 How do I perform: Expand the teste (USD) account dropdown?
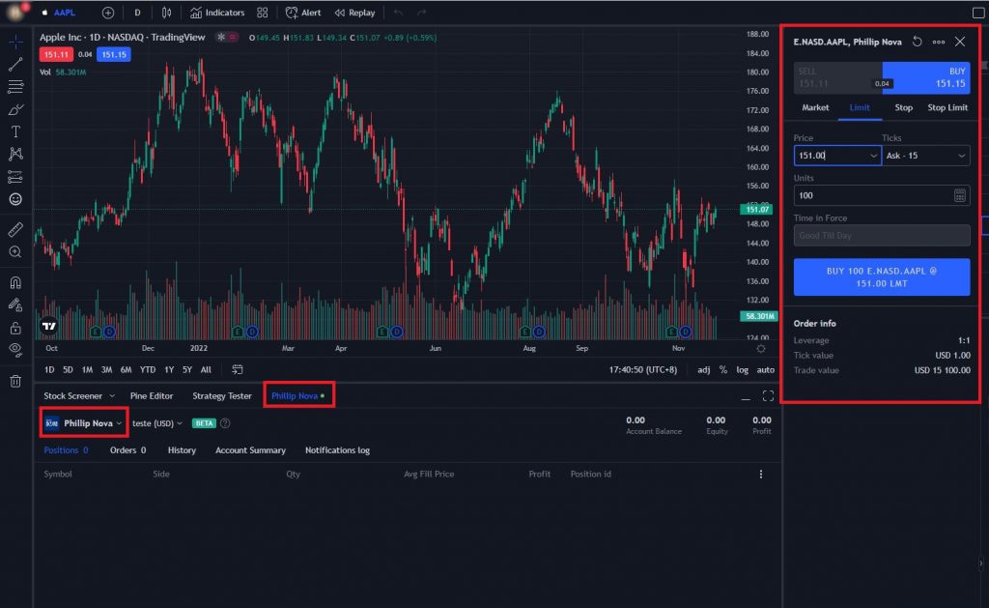[x=157, y=423]
